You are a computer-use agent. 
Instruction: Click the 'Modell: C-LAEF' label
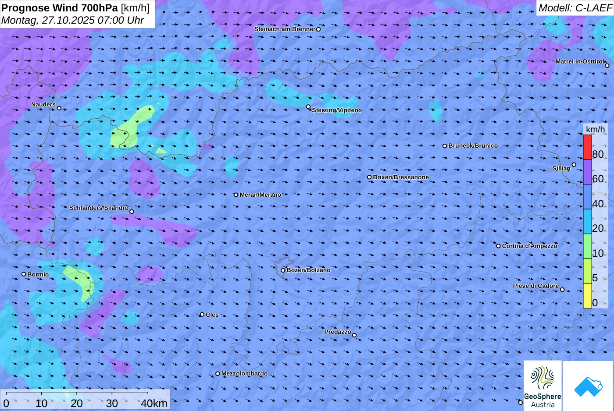(575, 8)
